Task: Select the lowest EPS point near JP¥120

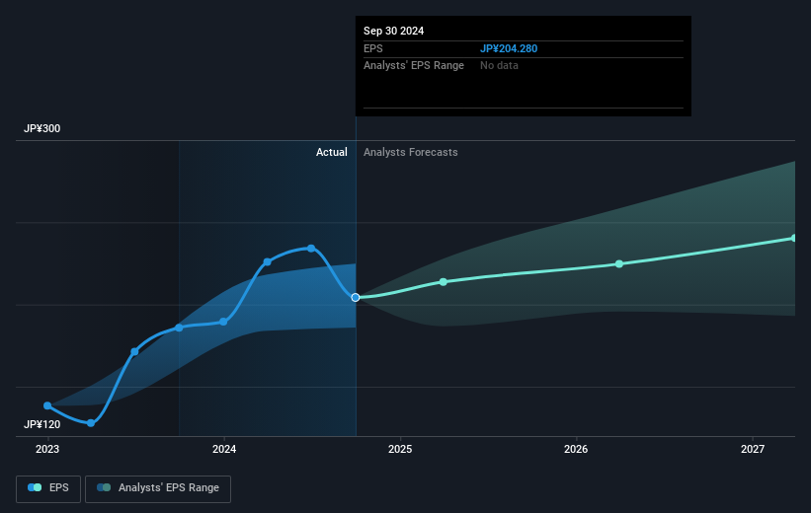Action: click(91, 423)
